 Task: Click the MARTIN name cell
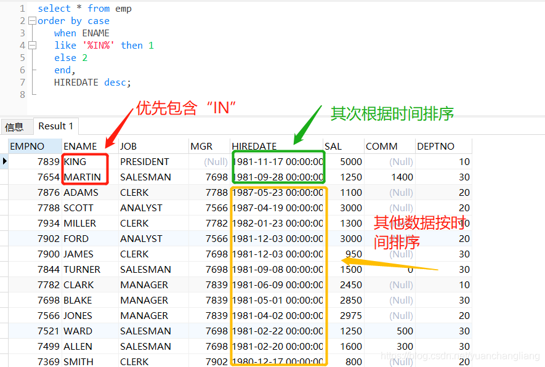coord(90,177)
